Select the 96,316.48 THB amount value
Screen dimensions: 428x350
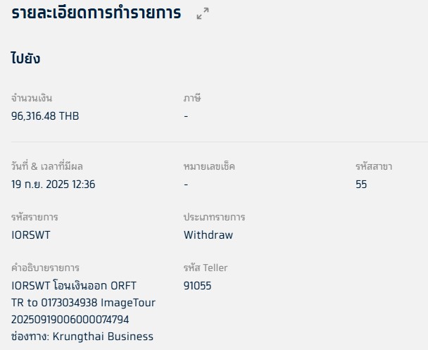(x=45, y=116)
